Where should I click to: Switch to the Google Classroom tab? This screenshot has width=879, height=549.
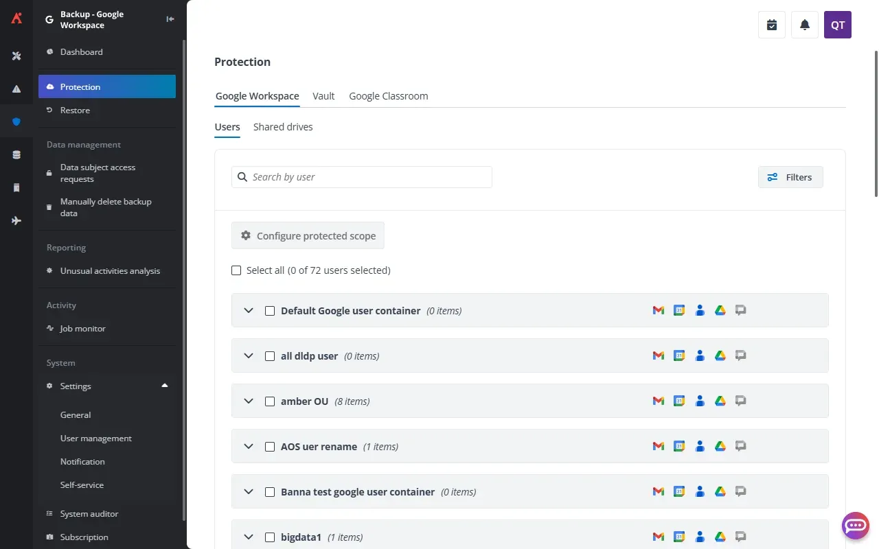coord(389,96)
